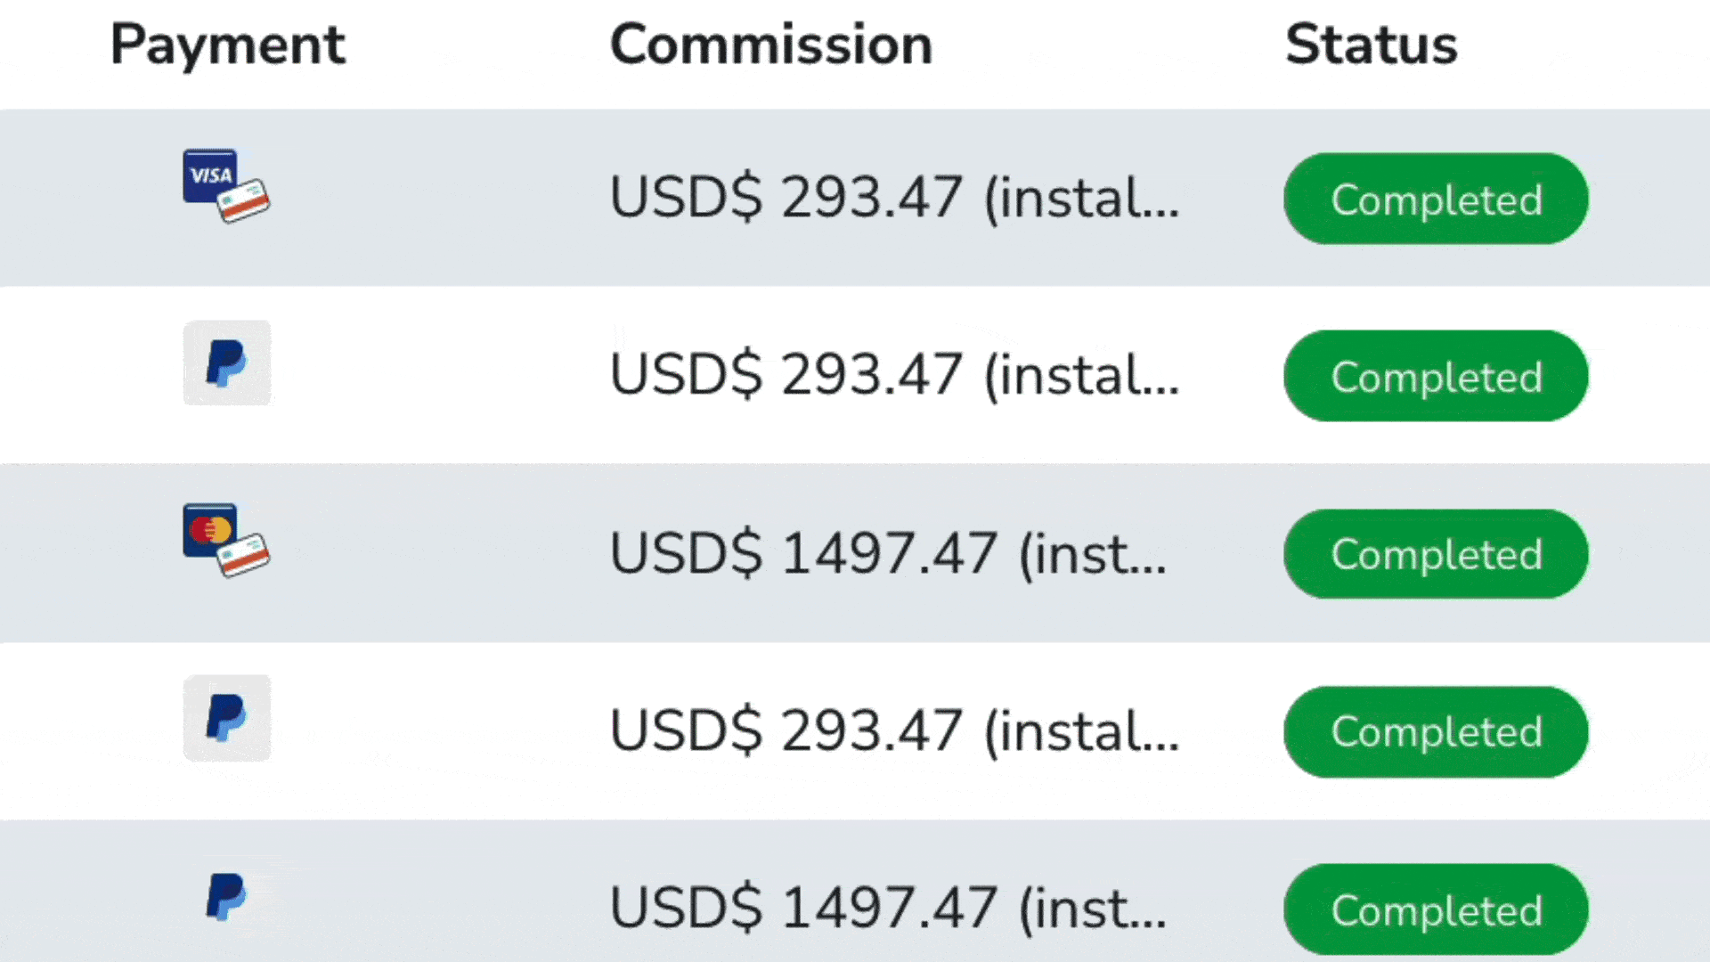1710x962 pixels.
Task: Click the Completed badge in second row
Action: (x=1436, y=376)
